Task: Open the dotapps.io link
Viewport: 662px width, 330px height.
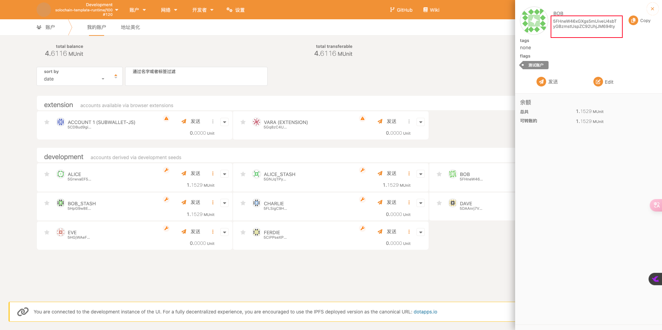Action: [x=425, y=312]
